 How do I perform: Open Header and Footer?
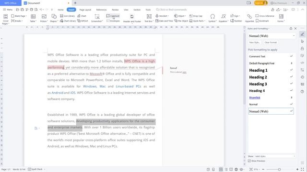pos(132,19)
